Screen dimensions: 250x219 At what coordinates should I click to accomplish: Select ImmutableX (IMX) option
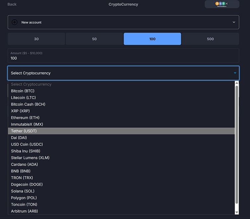[121, 124]
